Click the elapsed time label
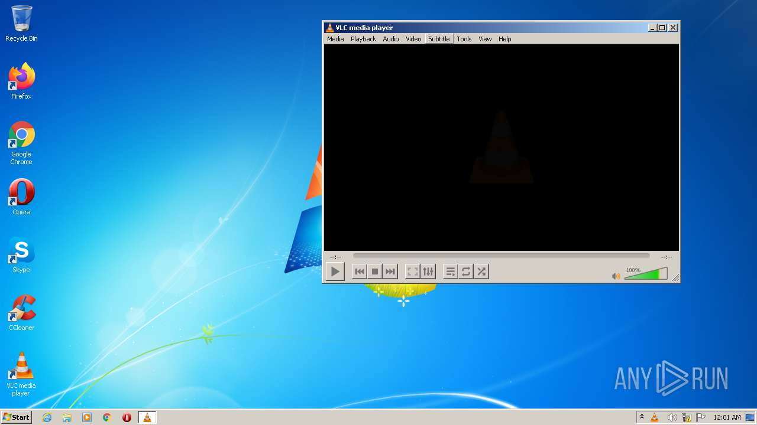757x425 pixels. click(x=336, y=257)
